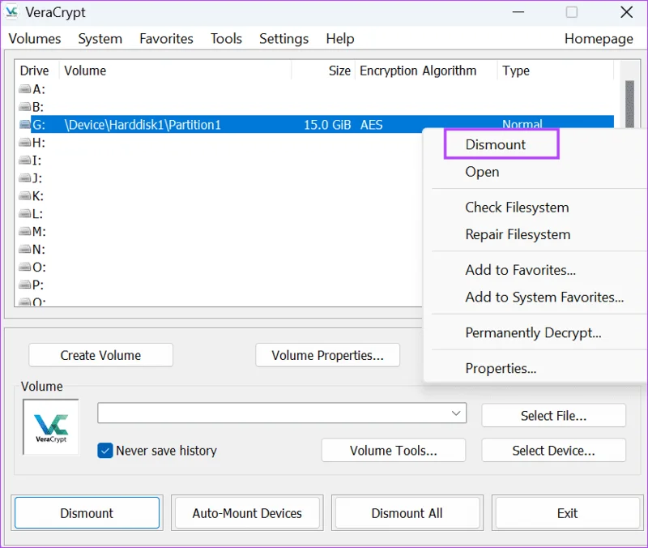Minimize the VeraCrypt window
This screenshot has width=648, height=548.
click(518, 12)
